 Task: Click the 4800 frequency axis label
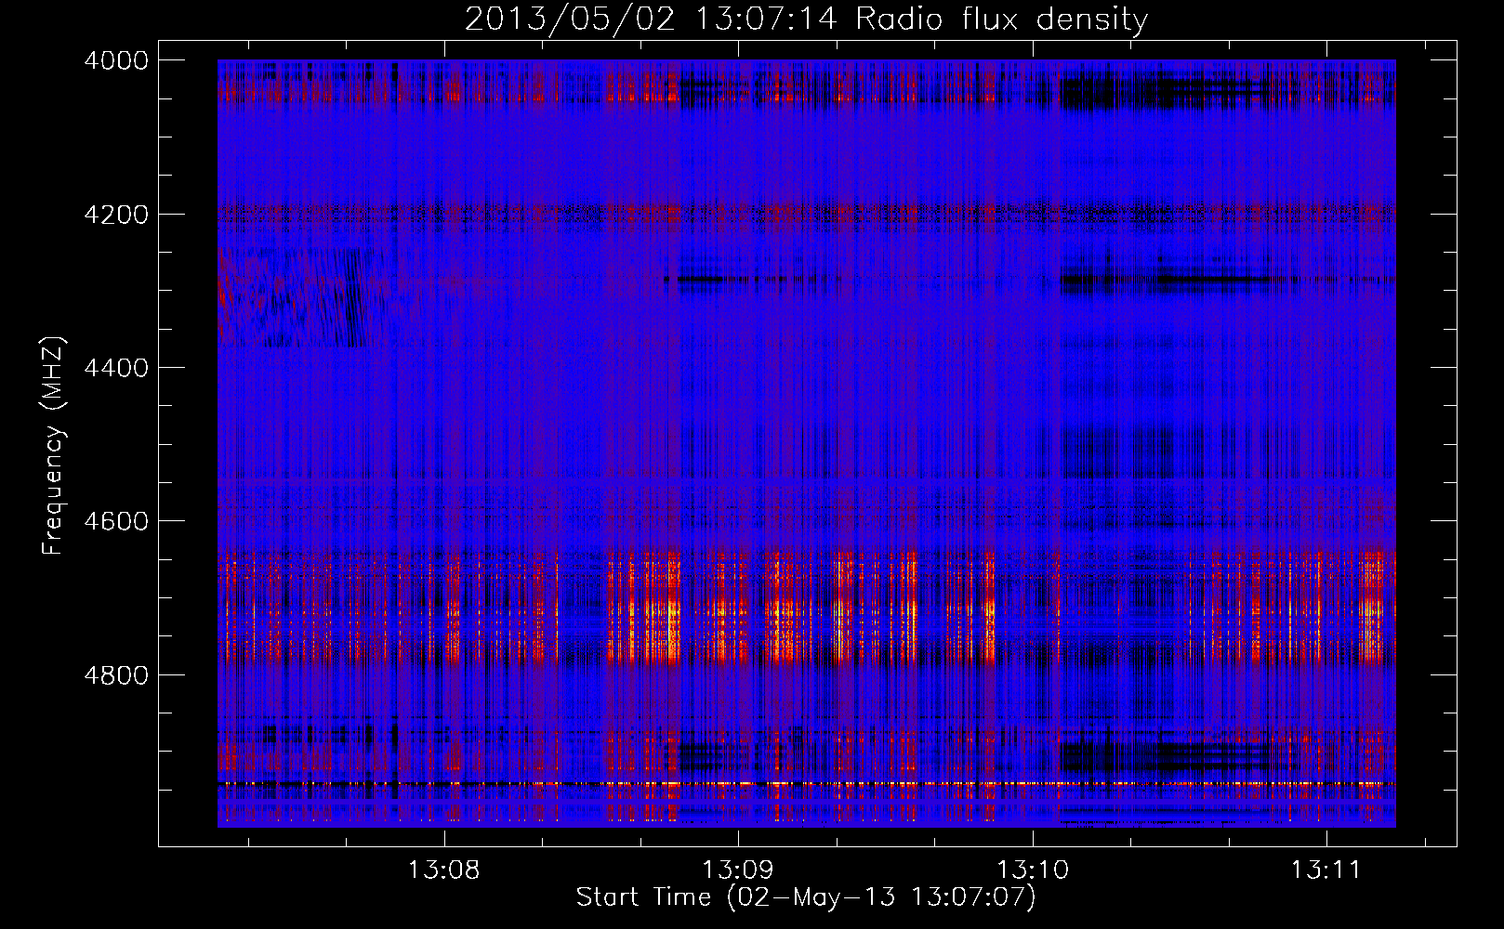(116, 675)
